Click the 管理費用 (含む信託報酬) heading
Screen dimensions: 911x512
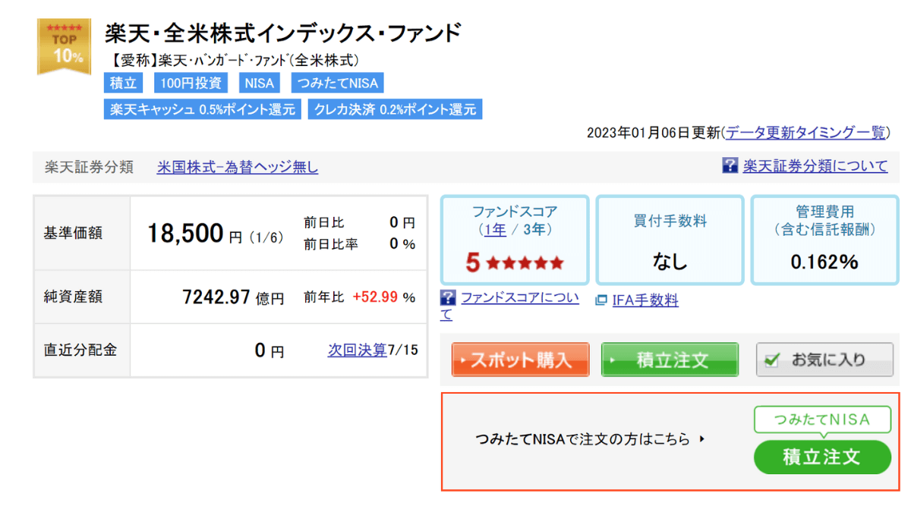tap(824, 221)
